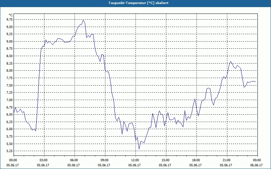Screen dimensions: 271x169
Task: Click the 12:00 time axis label
Action: [135, 160]
